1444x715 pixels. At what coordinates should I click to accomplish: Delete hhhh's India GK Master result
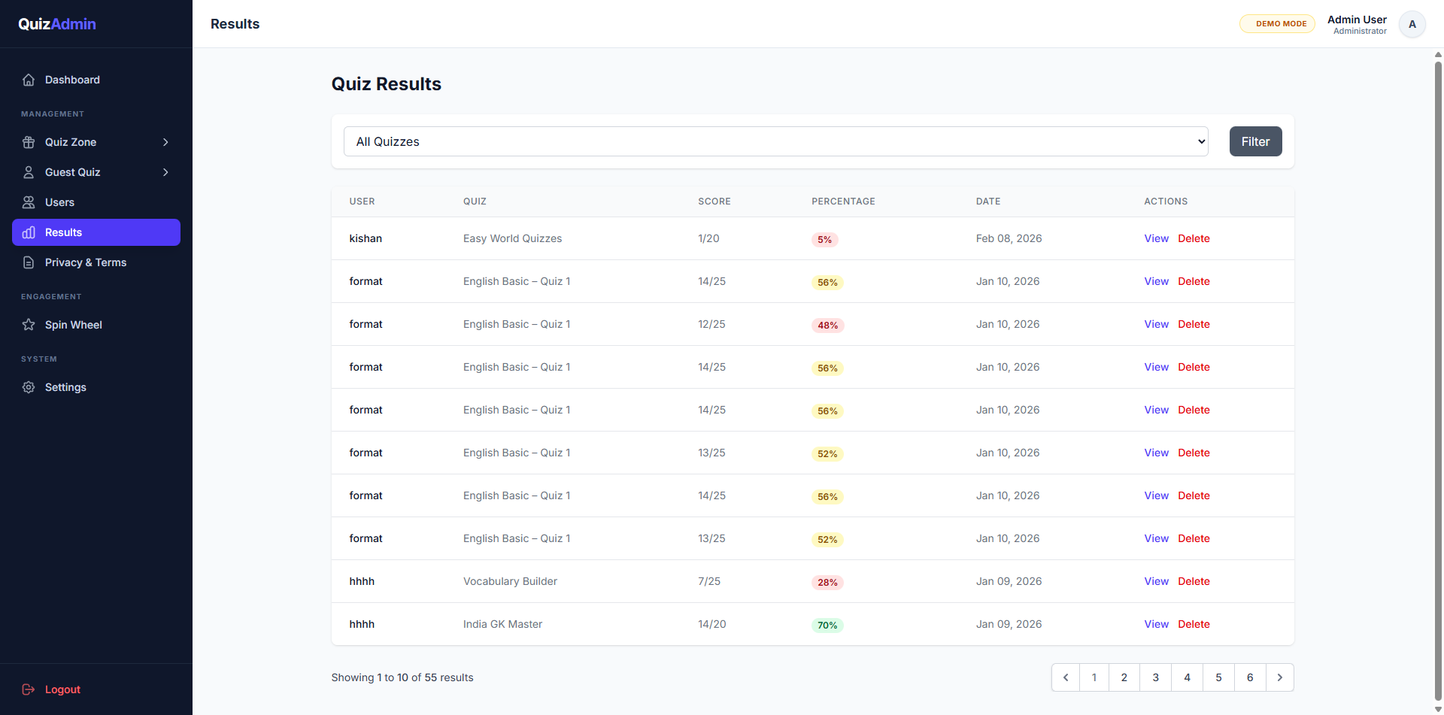[1194, 624]
